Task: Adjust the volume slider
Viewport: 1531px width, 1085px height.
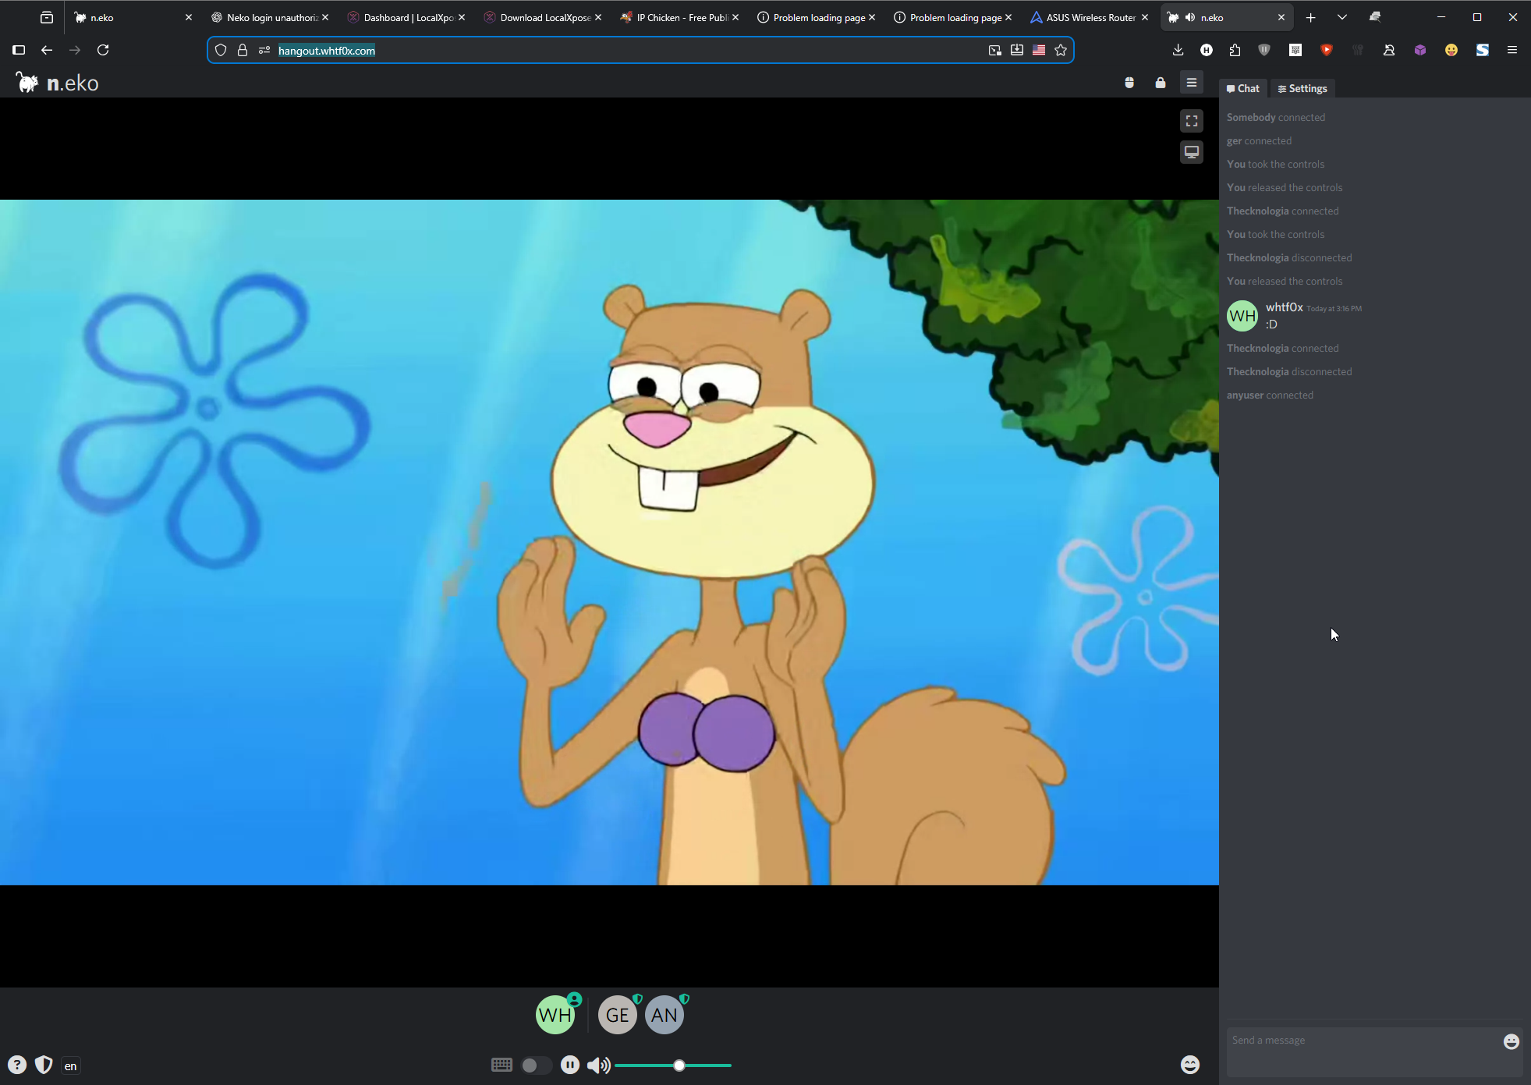Action: click(x=679, y=1065)
